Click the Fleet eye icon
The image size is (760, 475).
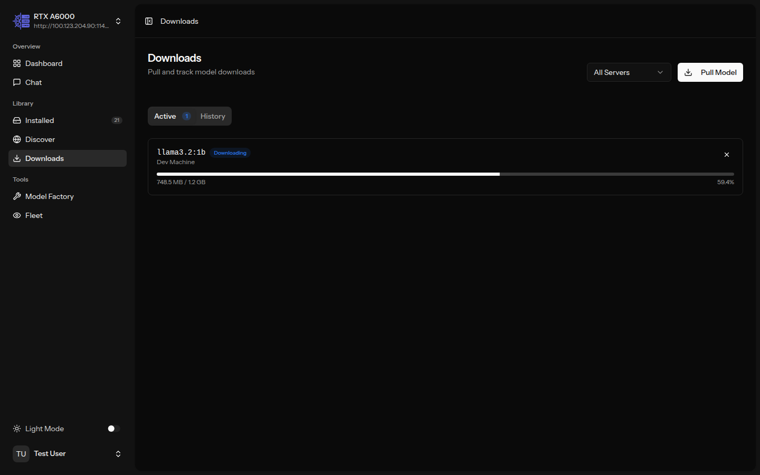(x=16, y=215)
